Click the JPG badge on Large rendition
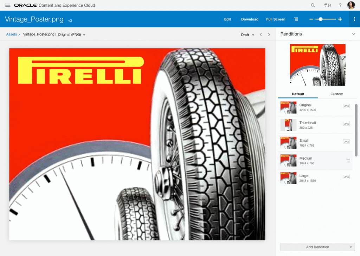Screen dimensions: 360x256 click(x=346, y=177)
